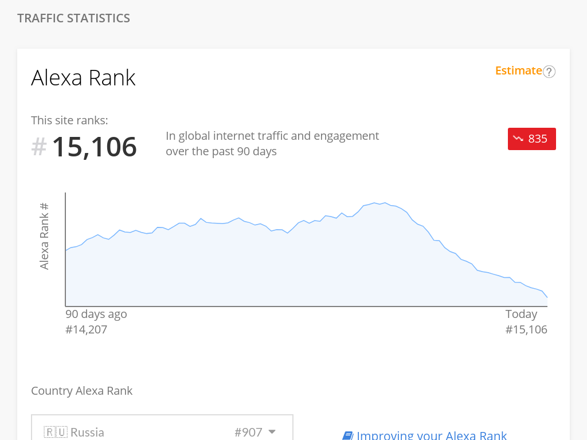Click the Traffic Statistics section heading
This screenshot has height=440, width=587.
point(73,18)
